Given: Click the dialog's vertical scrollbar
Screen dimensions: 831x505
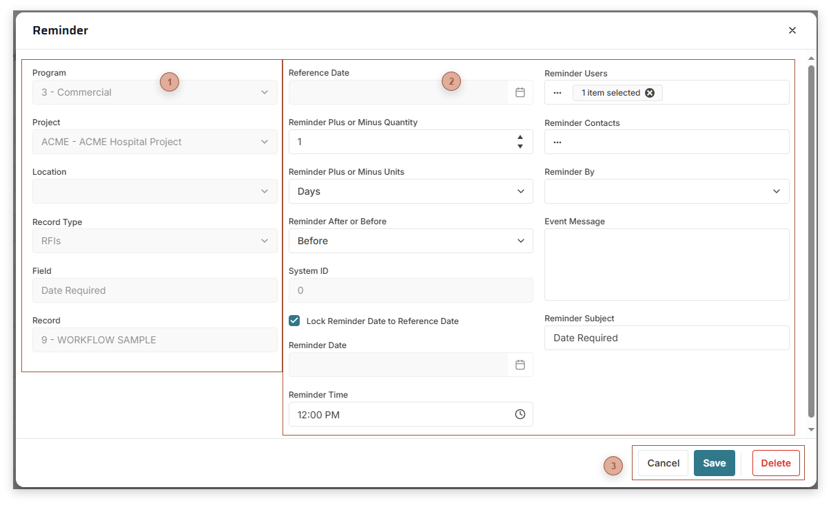Looking at the screenshot, I should point(811,241).
